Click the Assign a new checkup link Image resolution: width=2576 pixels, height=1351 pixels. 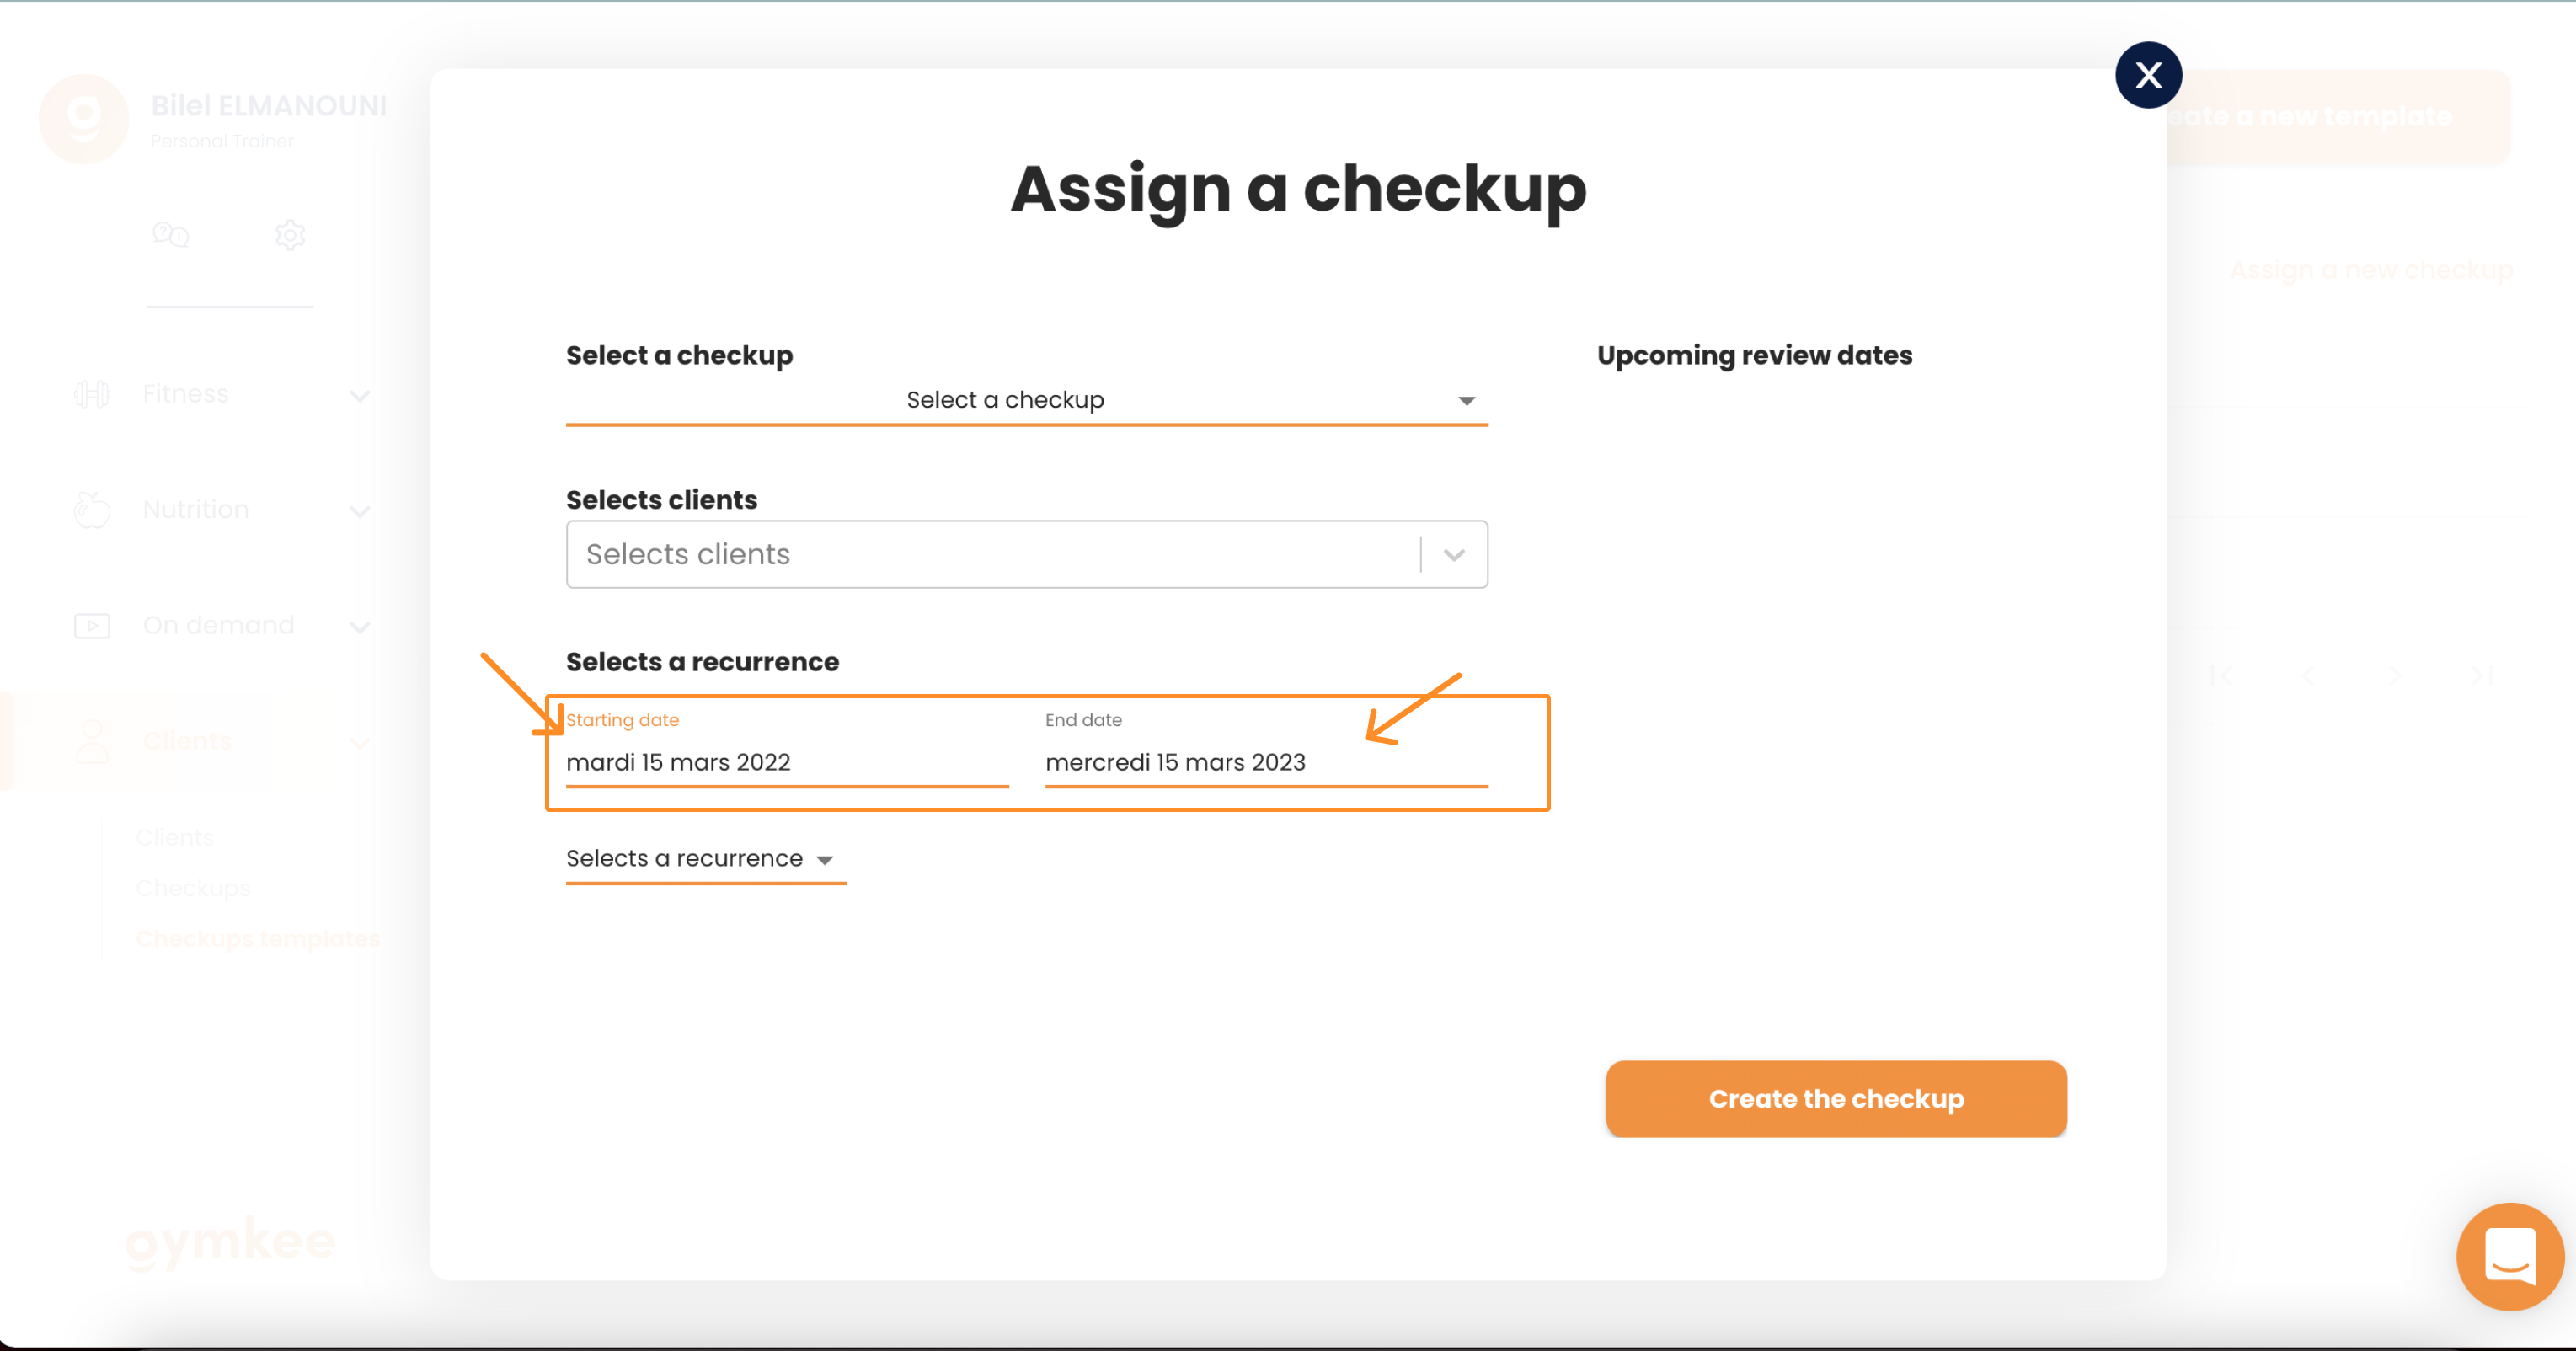(x=2371, y=270)
